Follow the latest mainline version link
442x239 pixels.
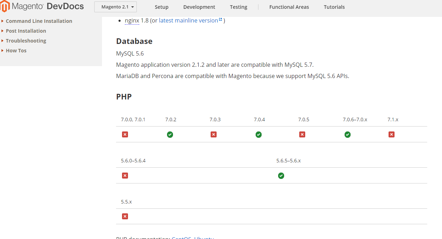188,20
